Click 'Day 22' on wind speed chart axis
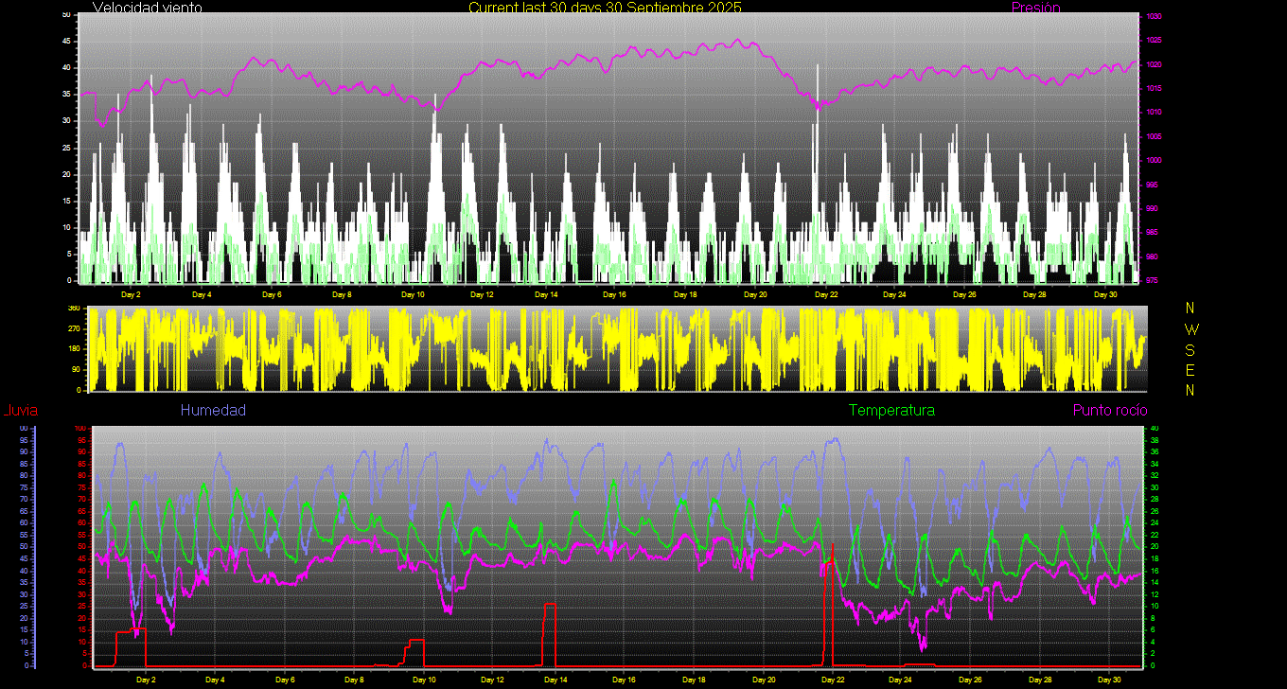 pyautogui.click(x=826, y=294)
